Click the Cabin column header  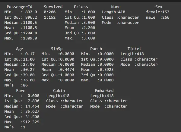(59, 90)
